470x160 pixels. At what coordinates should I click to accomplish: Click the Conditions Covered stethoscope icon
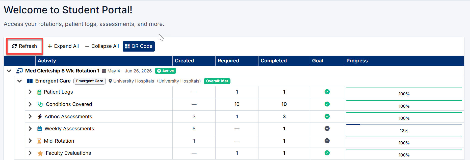tap(40, 104)
